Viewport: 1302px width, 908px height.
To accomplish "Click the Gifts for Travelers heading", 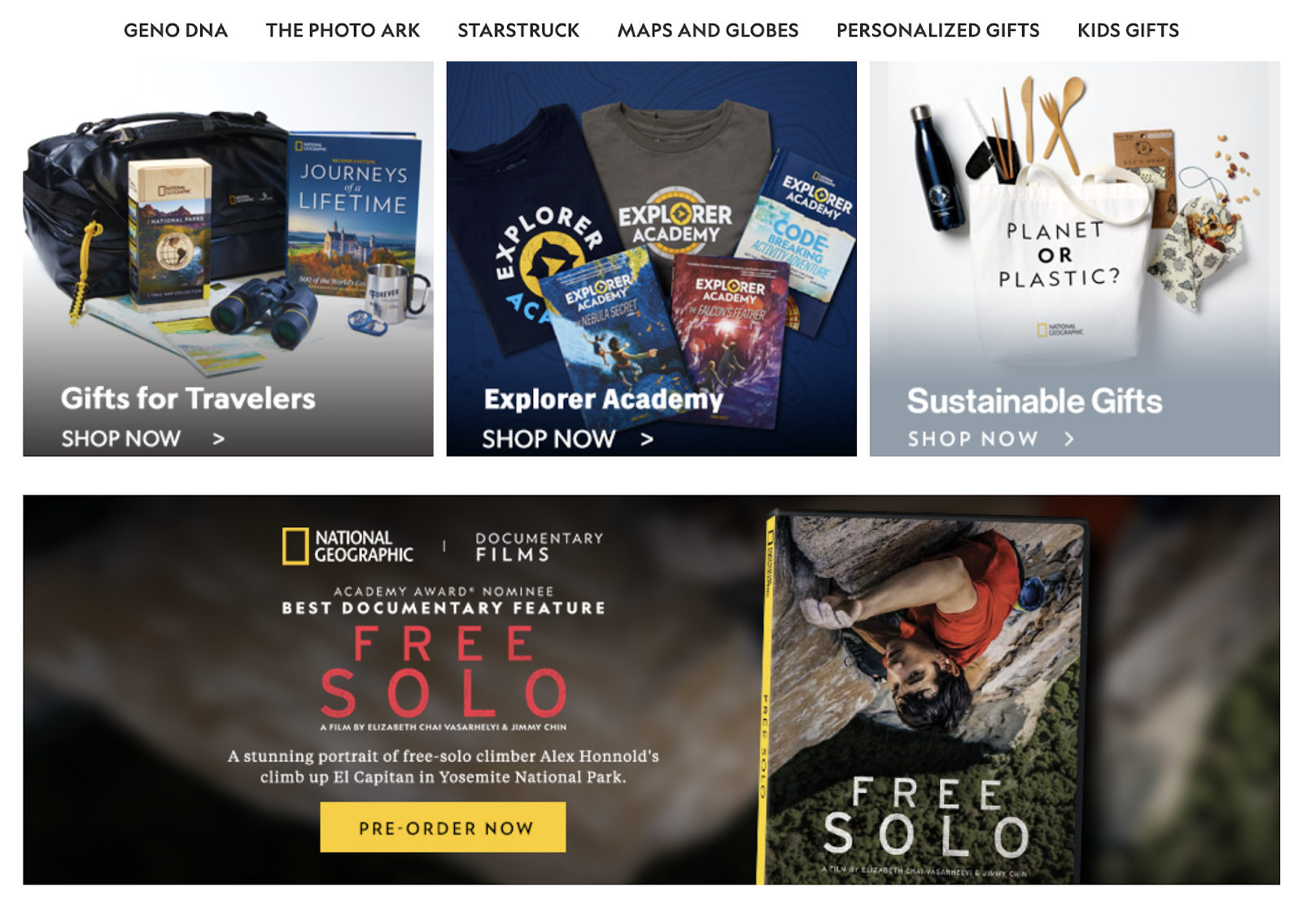I will [188, 399].
